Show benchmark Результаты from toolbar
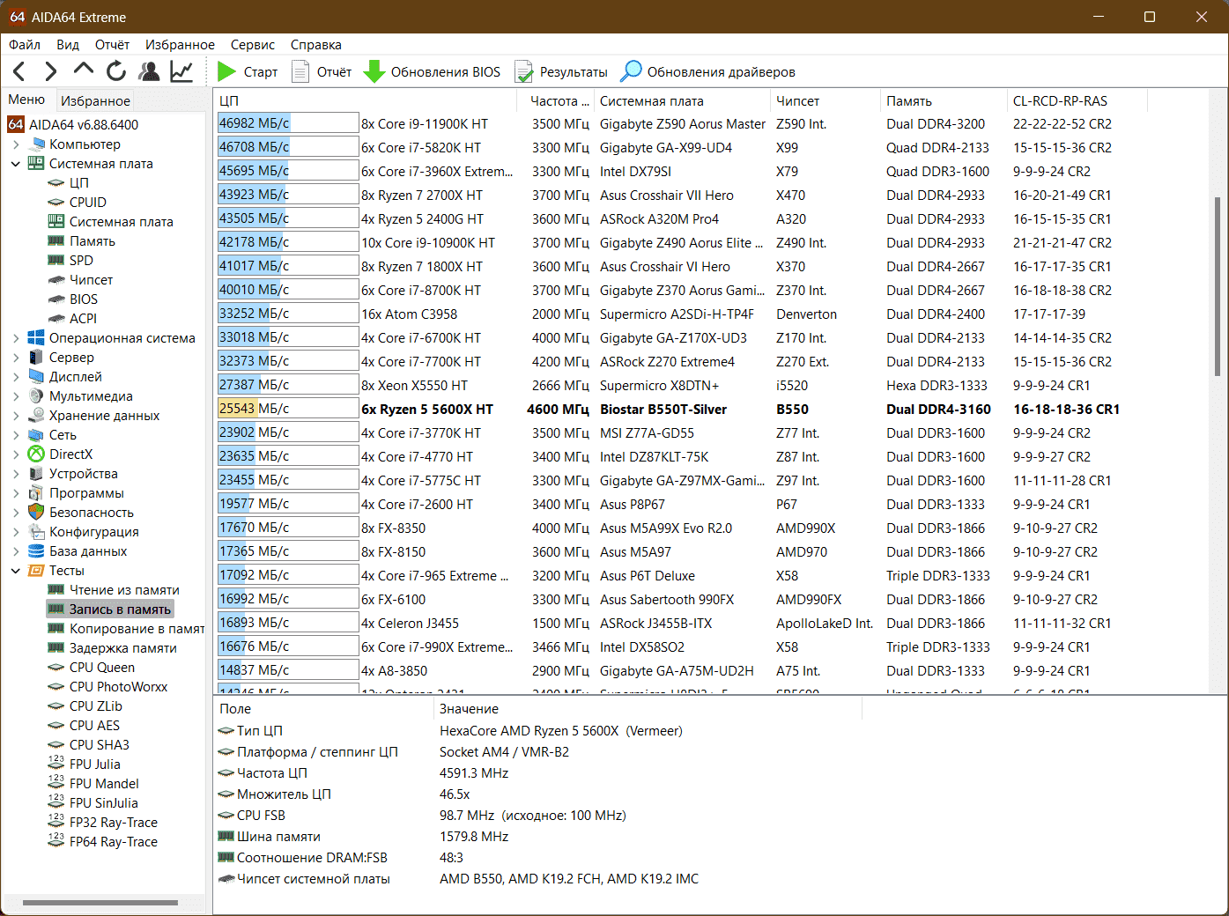1229x916 pixels. point(561,72)
